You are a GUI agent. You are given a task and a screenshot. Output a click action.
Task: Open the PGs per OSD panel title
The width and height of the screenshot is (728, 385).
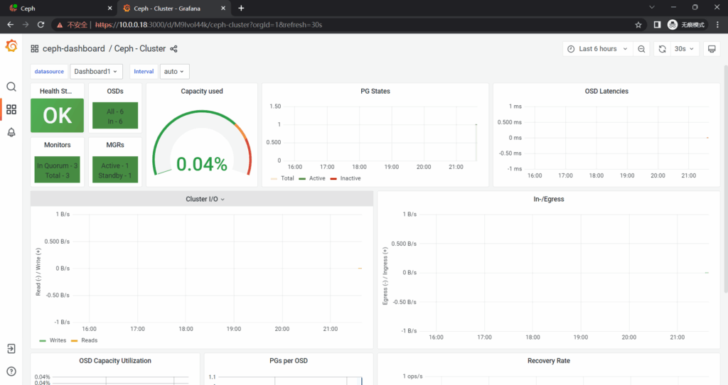[x=289, y=360]
